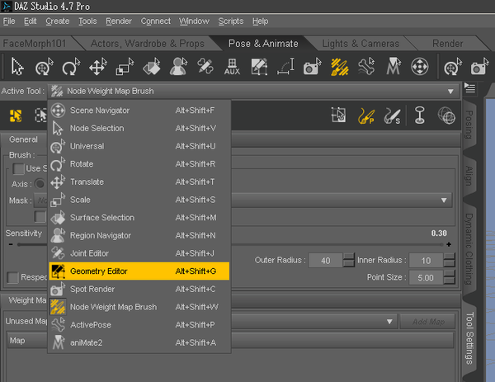
Task: Activate Surface Selection tool in toolbar
Action: [152, 67]
